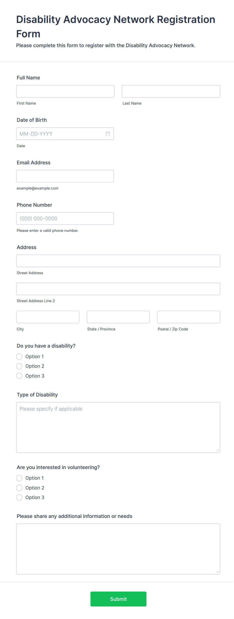Click the Street Address input field
This screenshot has width=234, height=619.
pyautogui.click(x=118, y=261)
